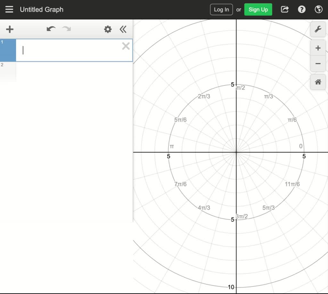Screen dimensions: 328x294
Task: Select the Untitled Graph title
Action: point(42,9)
